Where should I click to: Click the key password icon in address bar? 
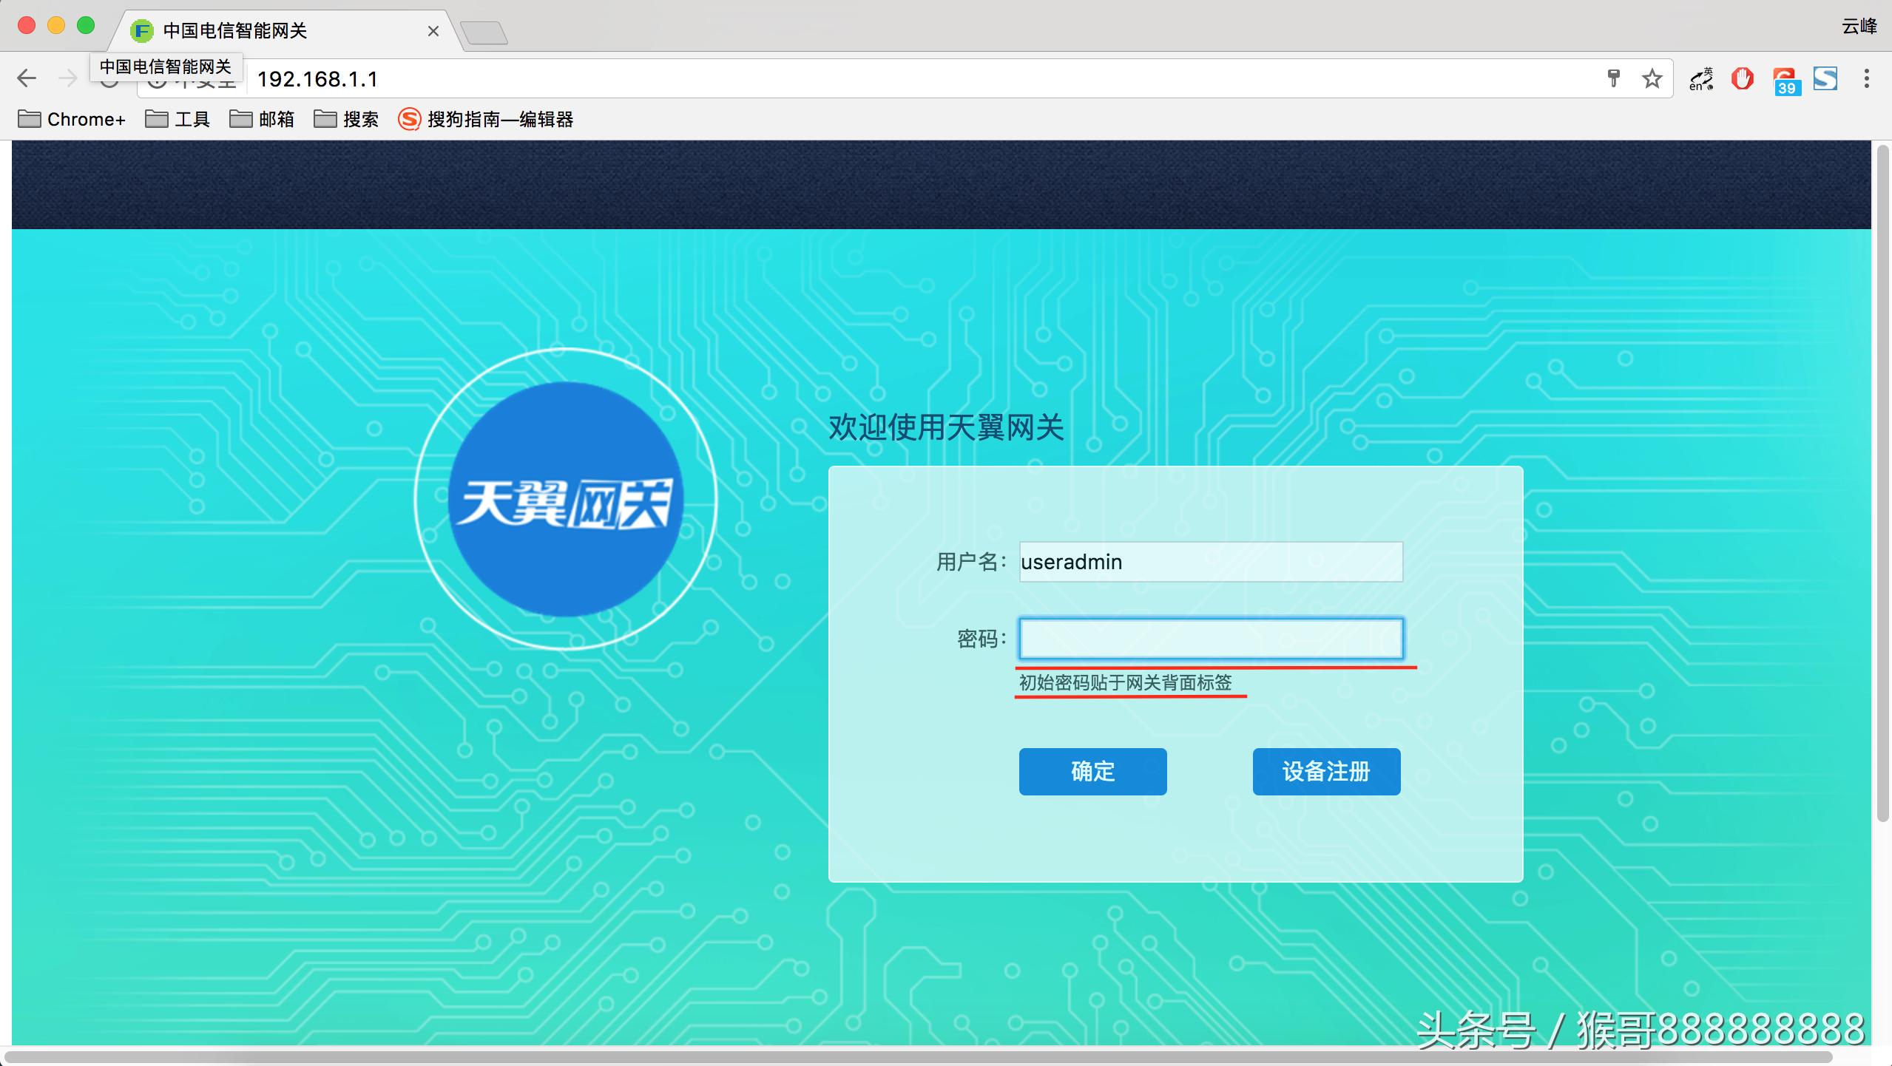tap(1613, 78)
